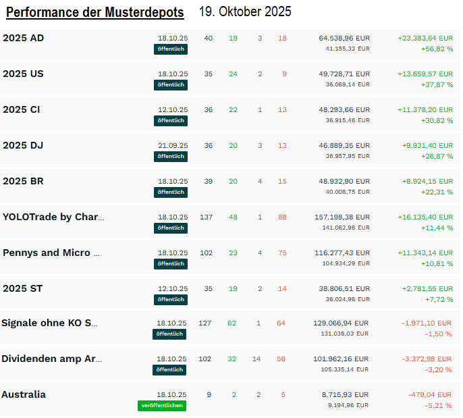The height and width of the screenshot is (418, 463).
Task: Open the 2025 BR depot
Action: click(x=24, y=181)
